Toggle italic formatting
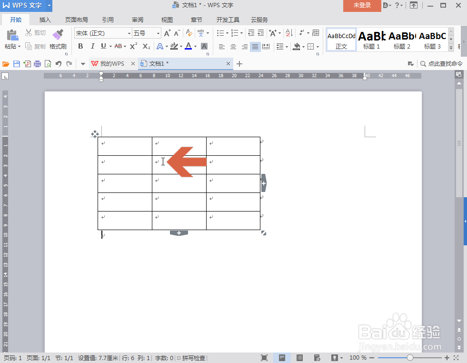 point(92,46)
